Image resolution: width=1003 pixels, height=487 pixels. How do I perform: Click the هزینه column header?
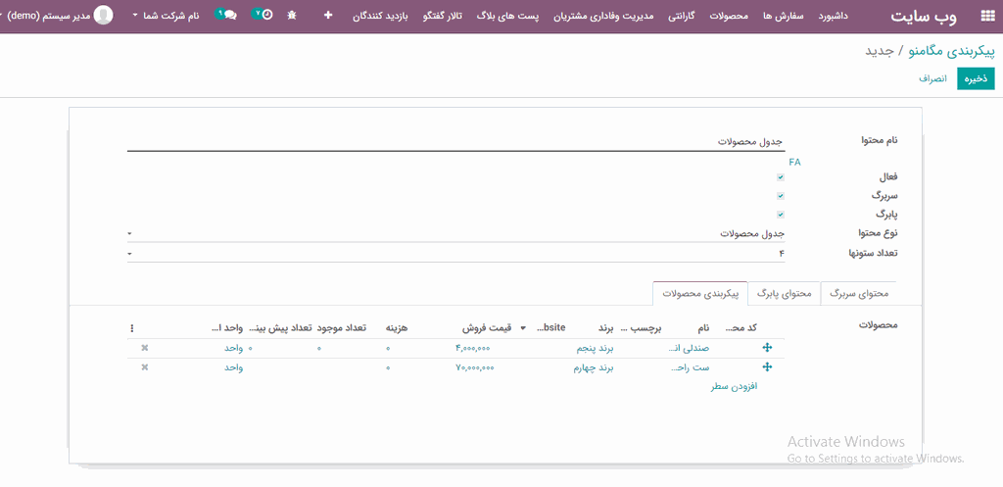[397, 327]
